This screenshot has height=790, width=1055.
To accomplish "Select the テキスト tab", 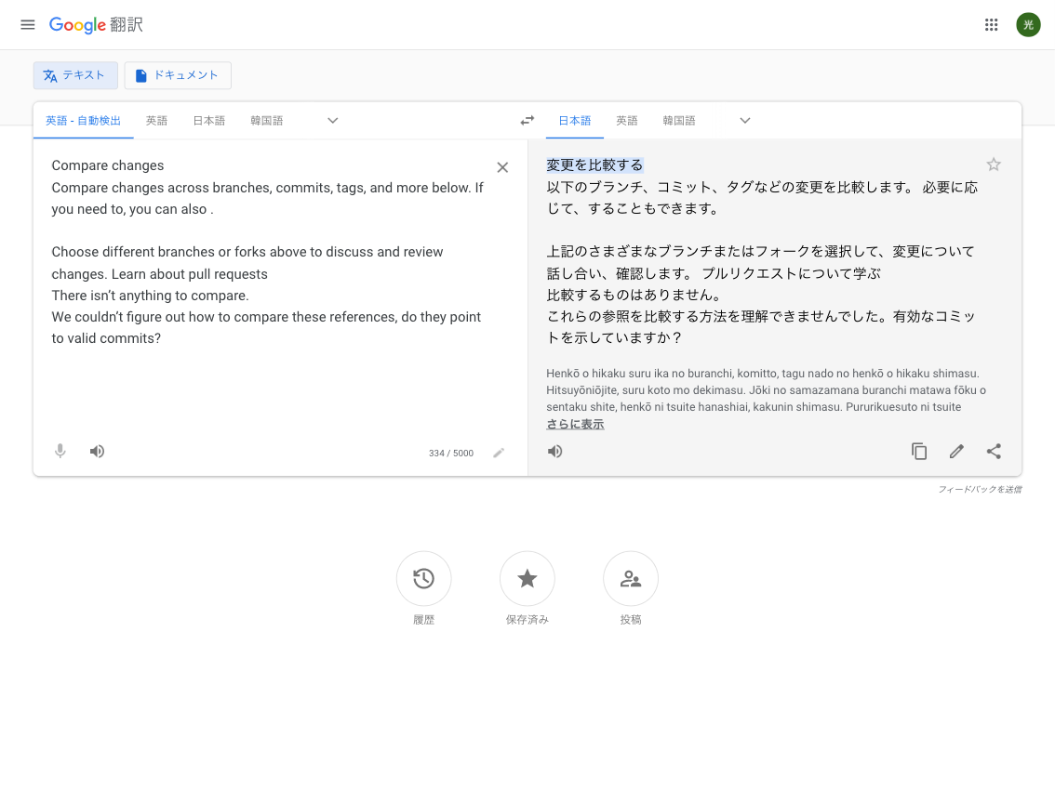I will [75, 75].
